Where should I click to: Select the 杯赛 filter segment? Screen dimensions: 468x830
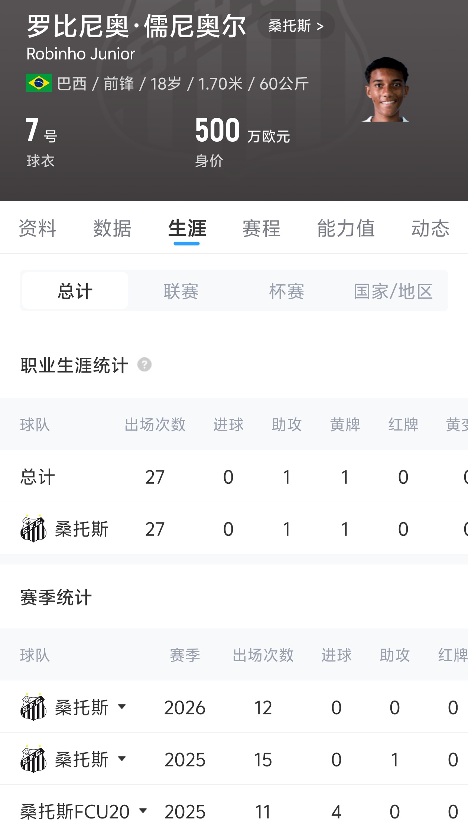(287, 291)
